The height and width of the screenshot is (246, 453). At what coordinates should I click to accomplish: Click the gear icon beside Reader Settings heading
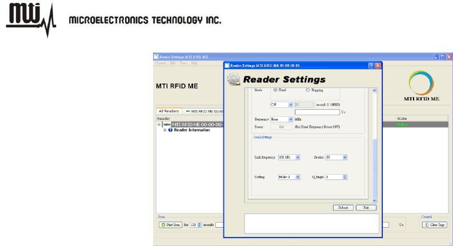pyautogui.click(x=234, y=79)
